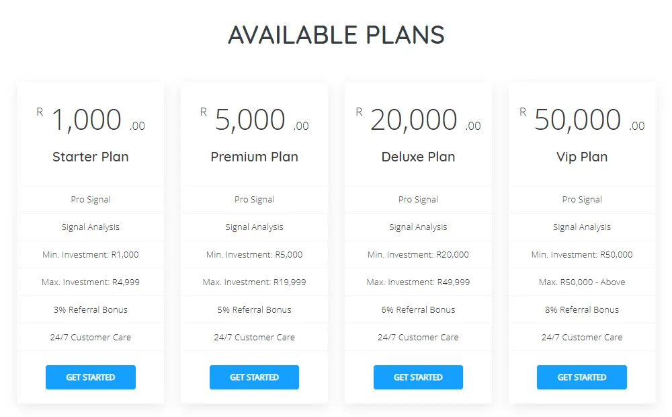Click Get Started under Starter Plan

coord(91,377)
